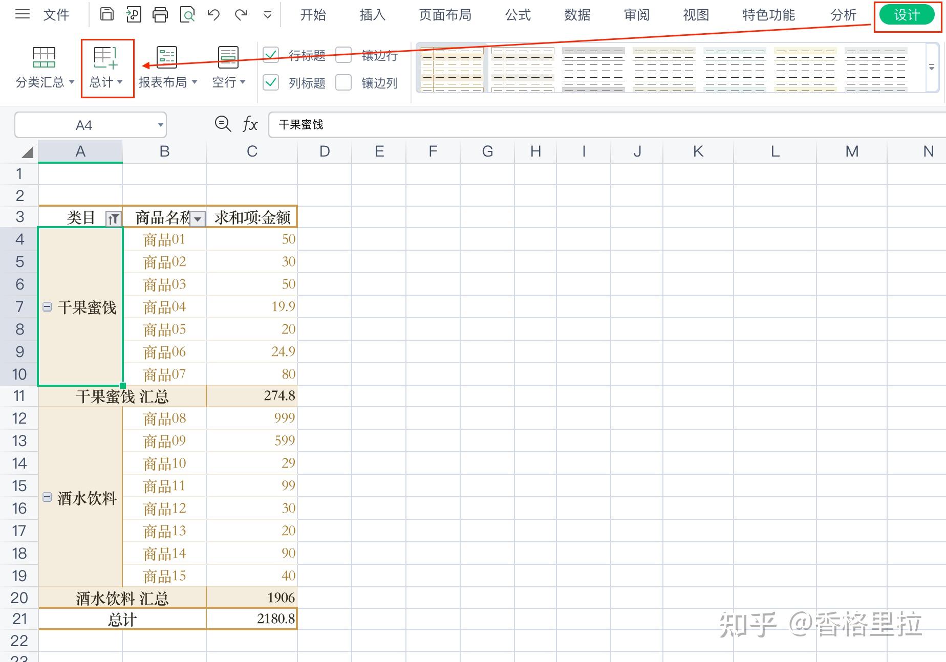Switch to the 插入 ribbon tab

tap(372, 15)
